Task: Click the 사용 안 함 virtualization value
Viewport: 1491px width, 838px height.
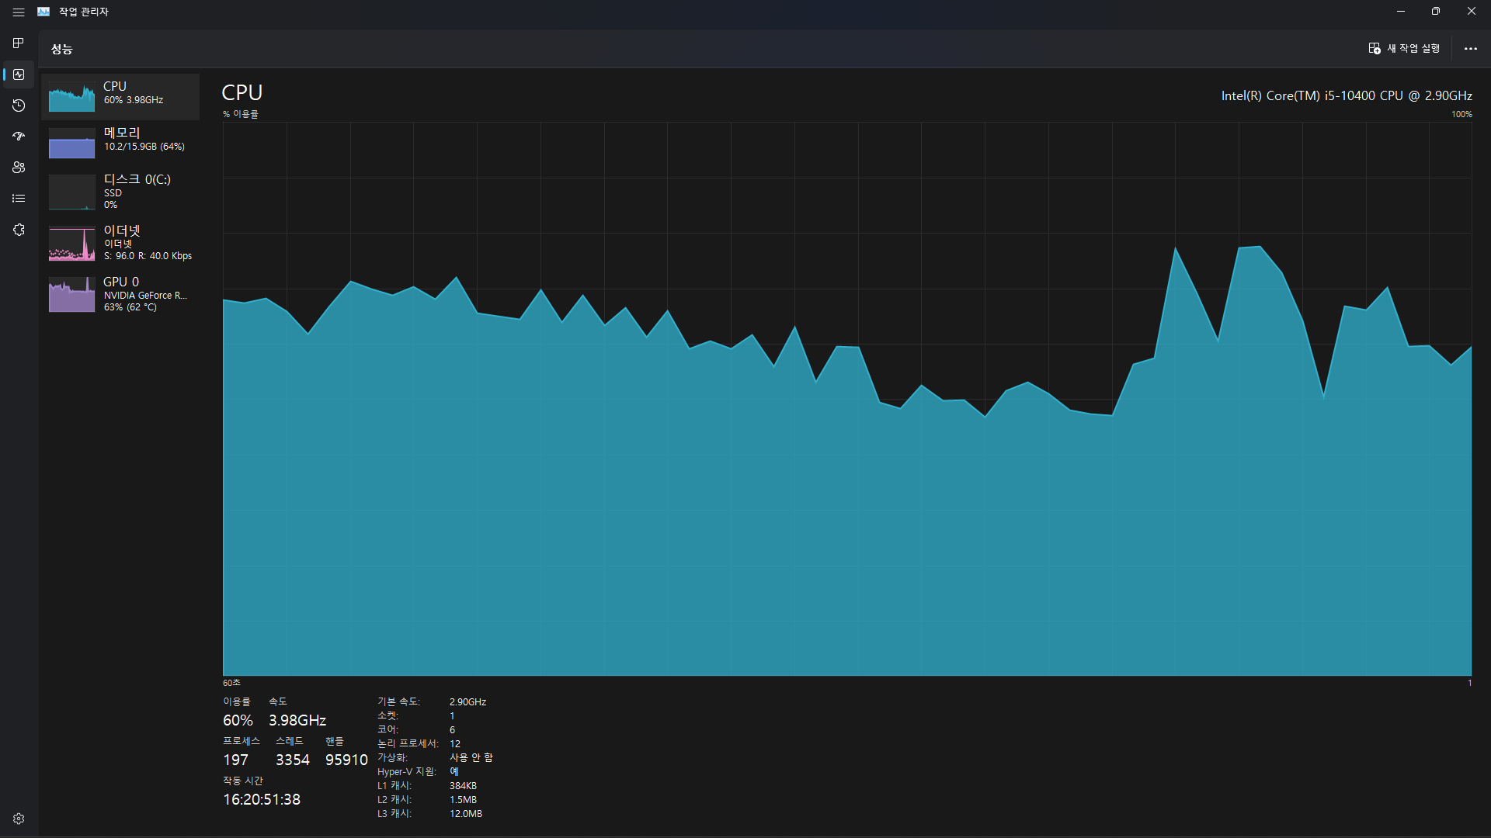Action: pos(471,758)
